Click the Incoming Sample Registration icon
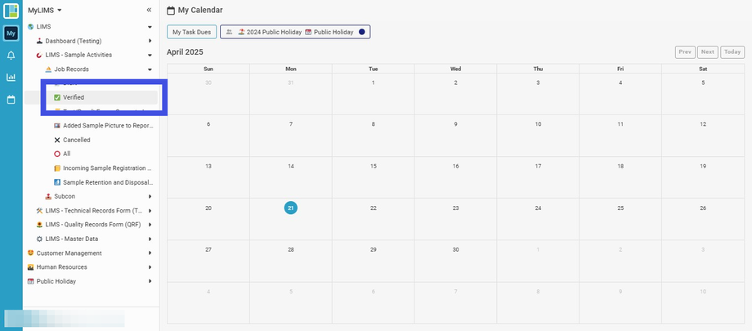752x331 pixels. 57,168
